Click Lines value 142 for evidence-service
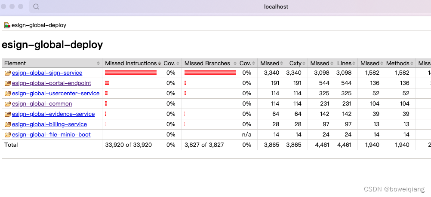The height and width of the screenshot is (197, 431). pos(346,114)
